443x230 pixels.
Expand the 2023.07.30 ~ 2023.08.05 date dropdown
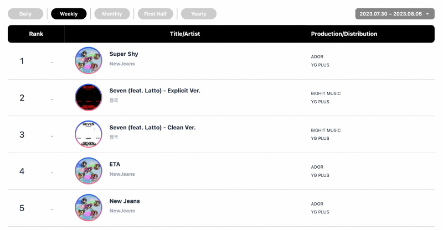395,14
